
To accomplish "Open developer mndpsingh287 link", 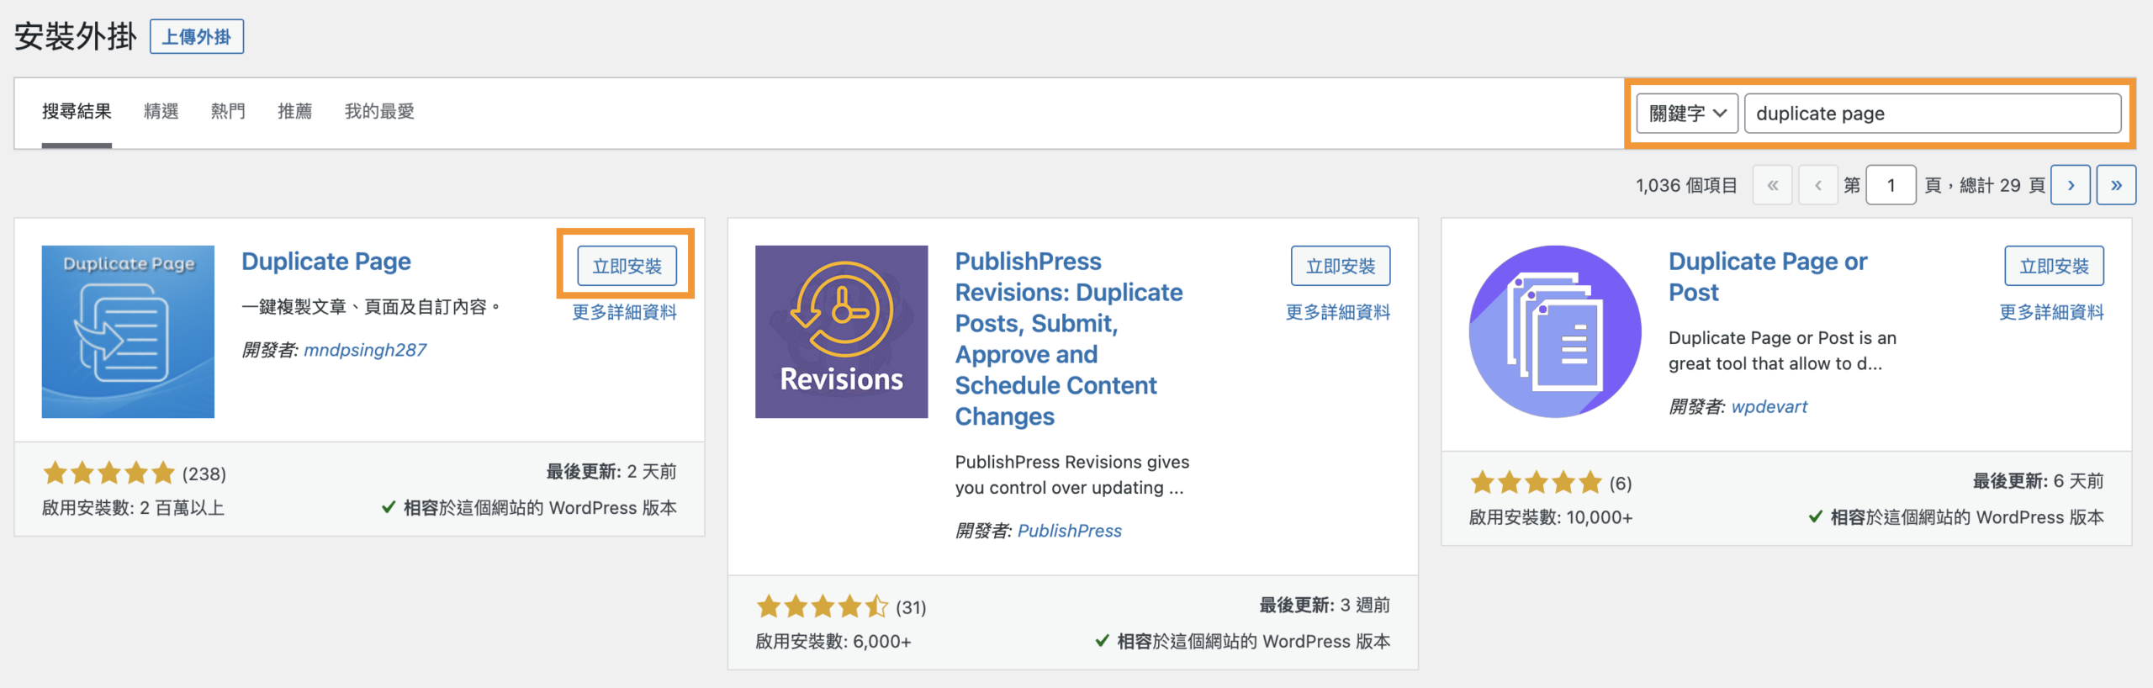I will (x=365, y=350).
